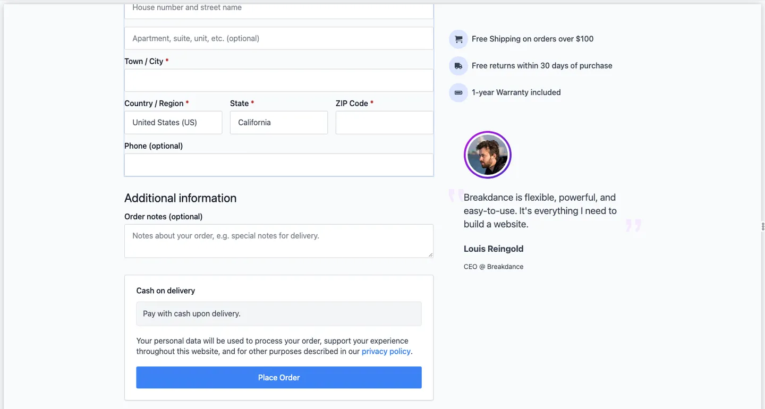Click '1-year Warranty included' text
The height and width of the screenshot is (409, 765).
(516, 92)
